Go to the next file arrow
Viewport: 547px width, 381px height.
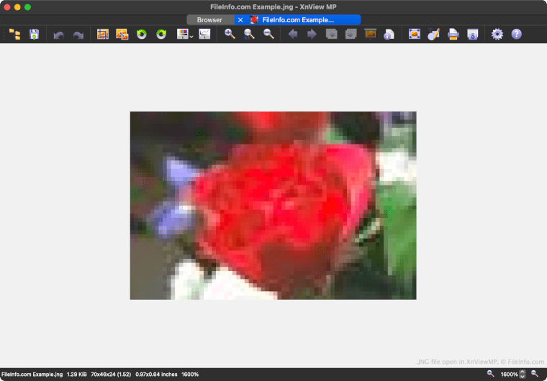tap(312, 35)
